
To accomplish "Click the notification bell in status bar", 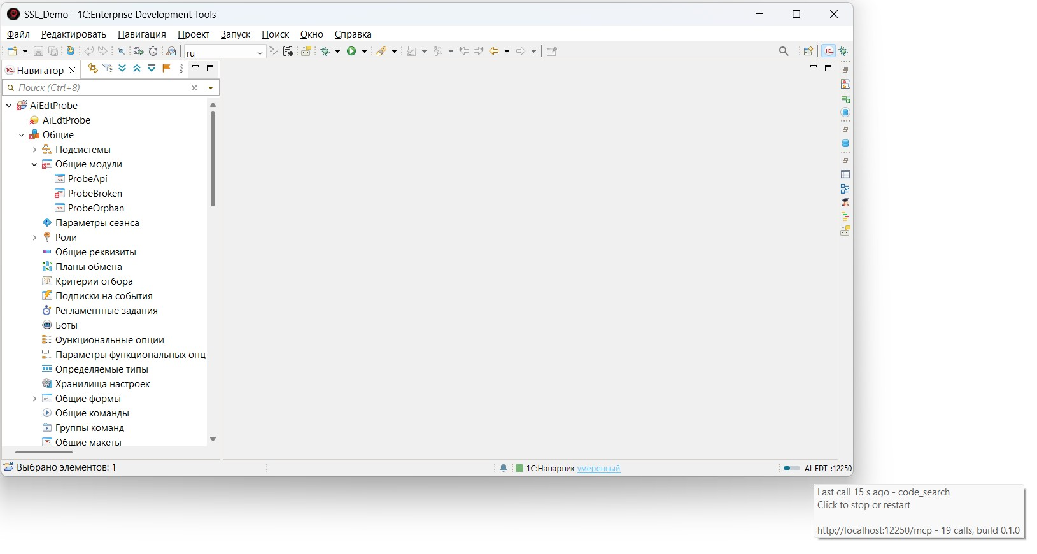I will coord(504,469).
